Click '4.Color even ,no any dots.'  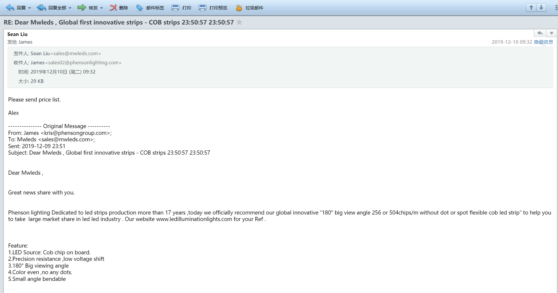tap(40, 272)
